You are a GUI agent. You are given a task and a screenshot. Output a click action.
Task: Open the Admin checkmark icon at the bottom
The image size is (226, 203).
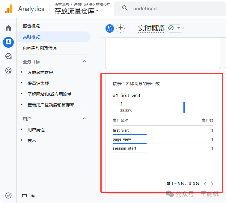(8, 196)
